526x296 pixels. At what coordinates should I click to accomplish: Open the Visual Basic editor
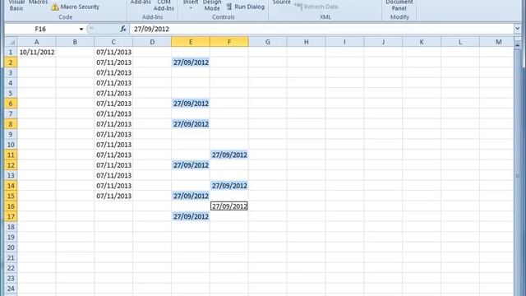[x=16, y=6]
